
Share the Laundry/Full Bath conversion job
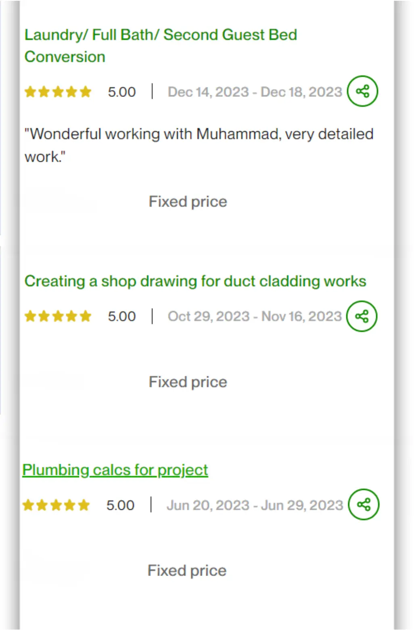coord(362,91)
